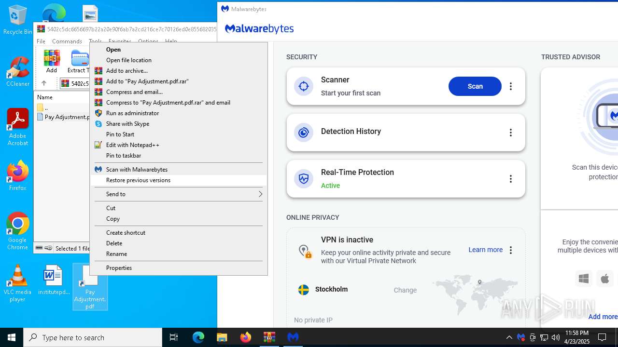Open Google Chrome desktop shortcut

pyautogui.click(x=18, y=231)
